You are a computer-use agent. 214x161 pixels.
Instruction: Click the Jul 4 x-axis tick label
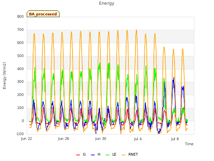tap(138, 139)
